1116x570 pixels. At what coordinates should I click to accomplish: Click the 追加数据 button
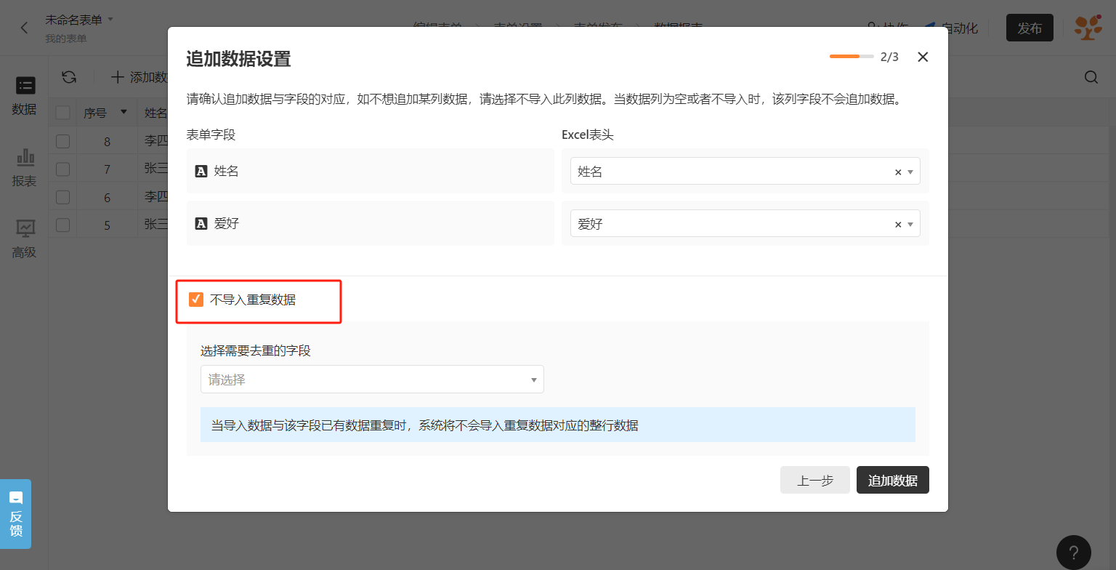pyautogui.click(x=892, y=481)
